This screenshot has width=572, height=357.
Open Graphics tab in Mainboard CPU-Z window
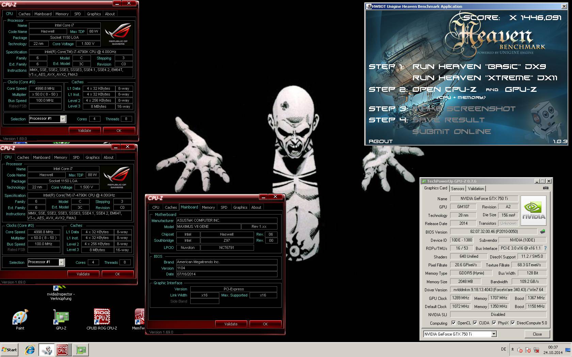pos(240,207)
